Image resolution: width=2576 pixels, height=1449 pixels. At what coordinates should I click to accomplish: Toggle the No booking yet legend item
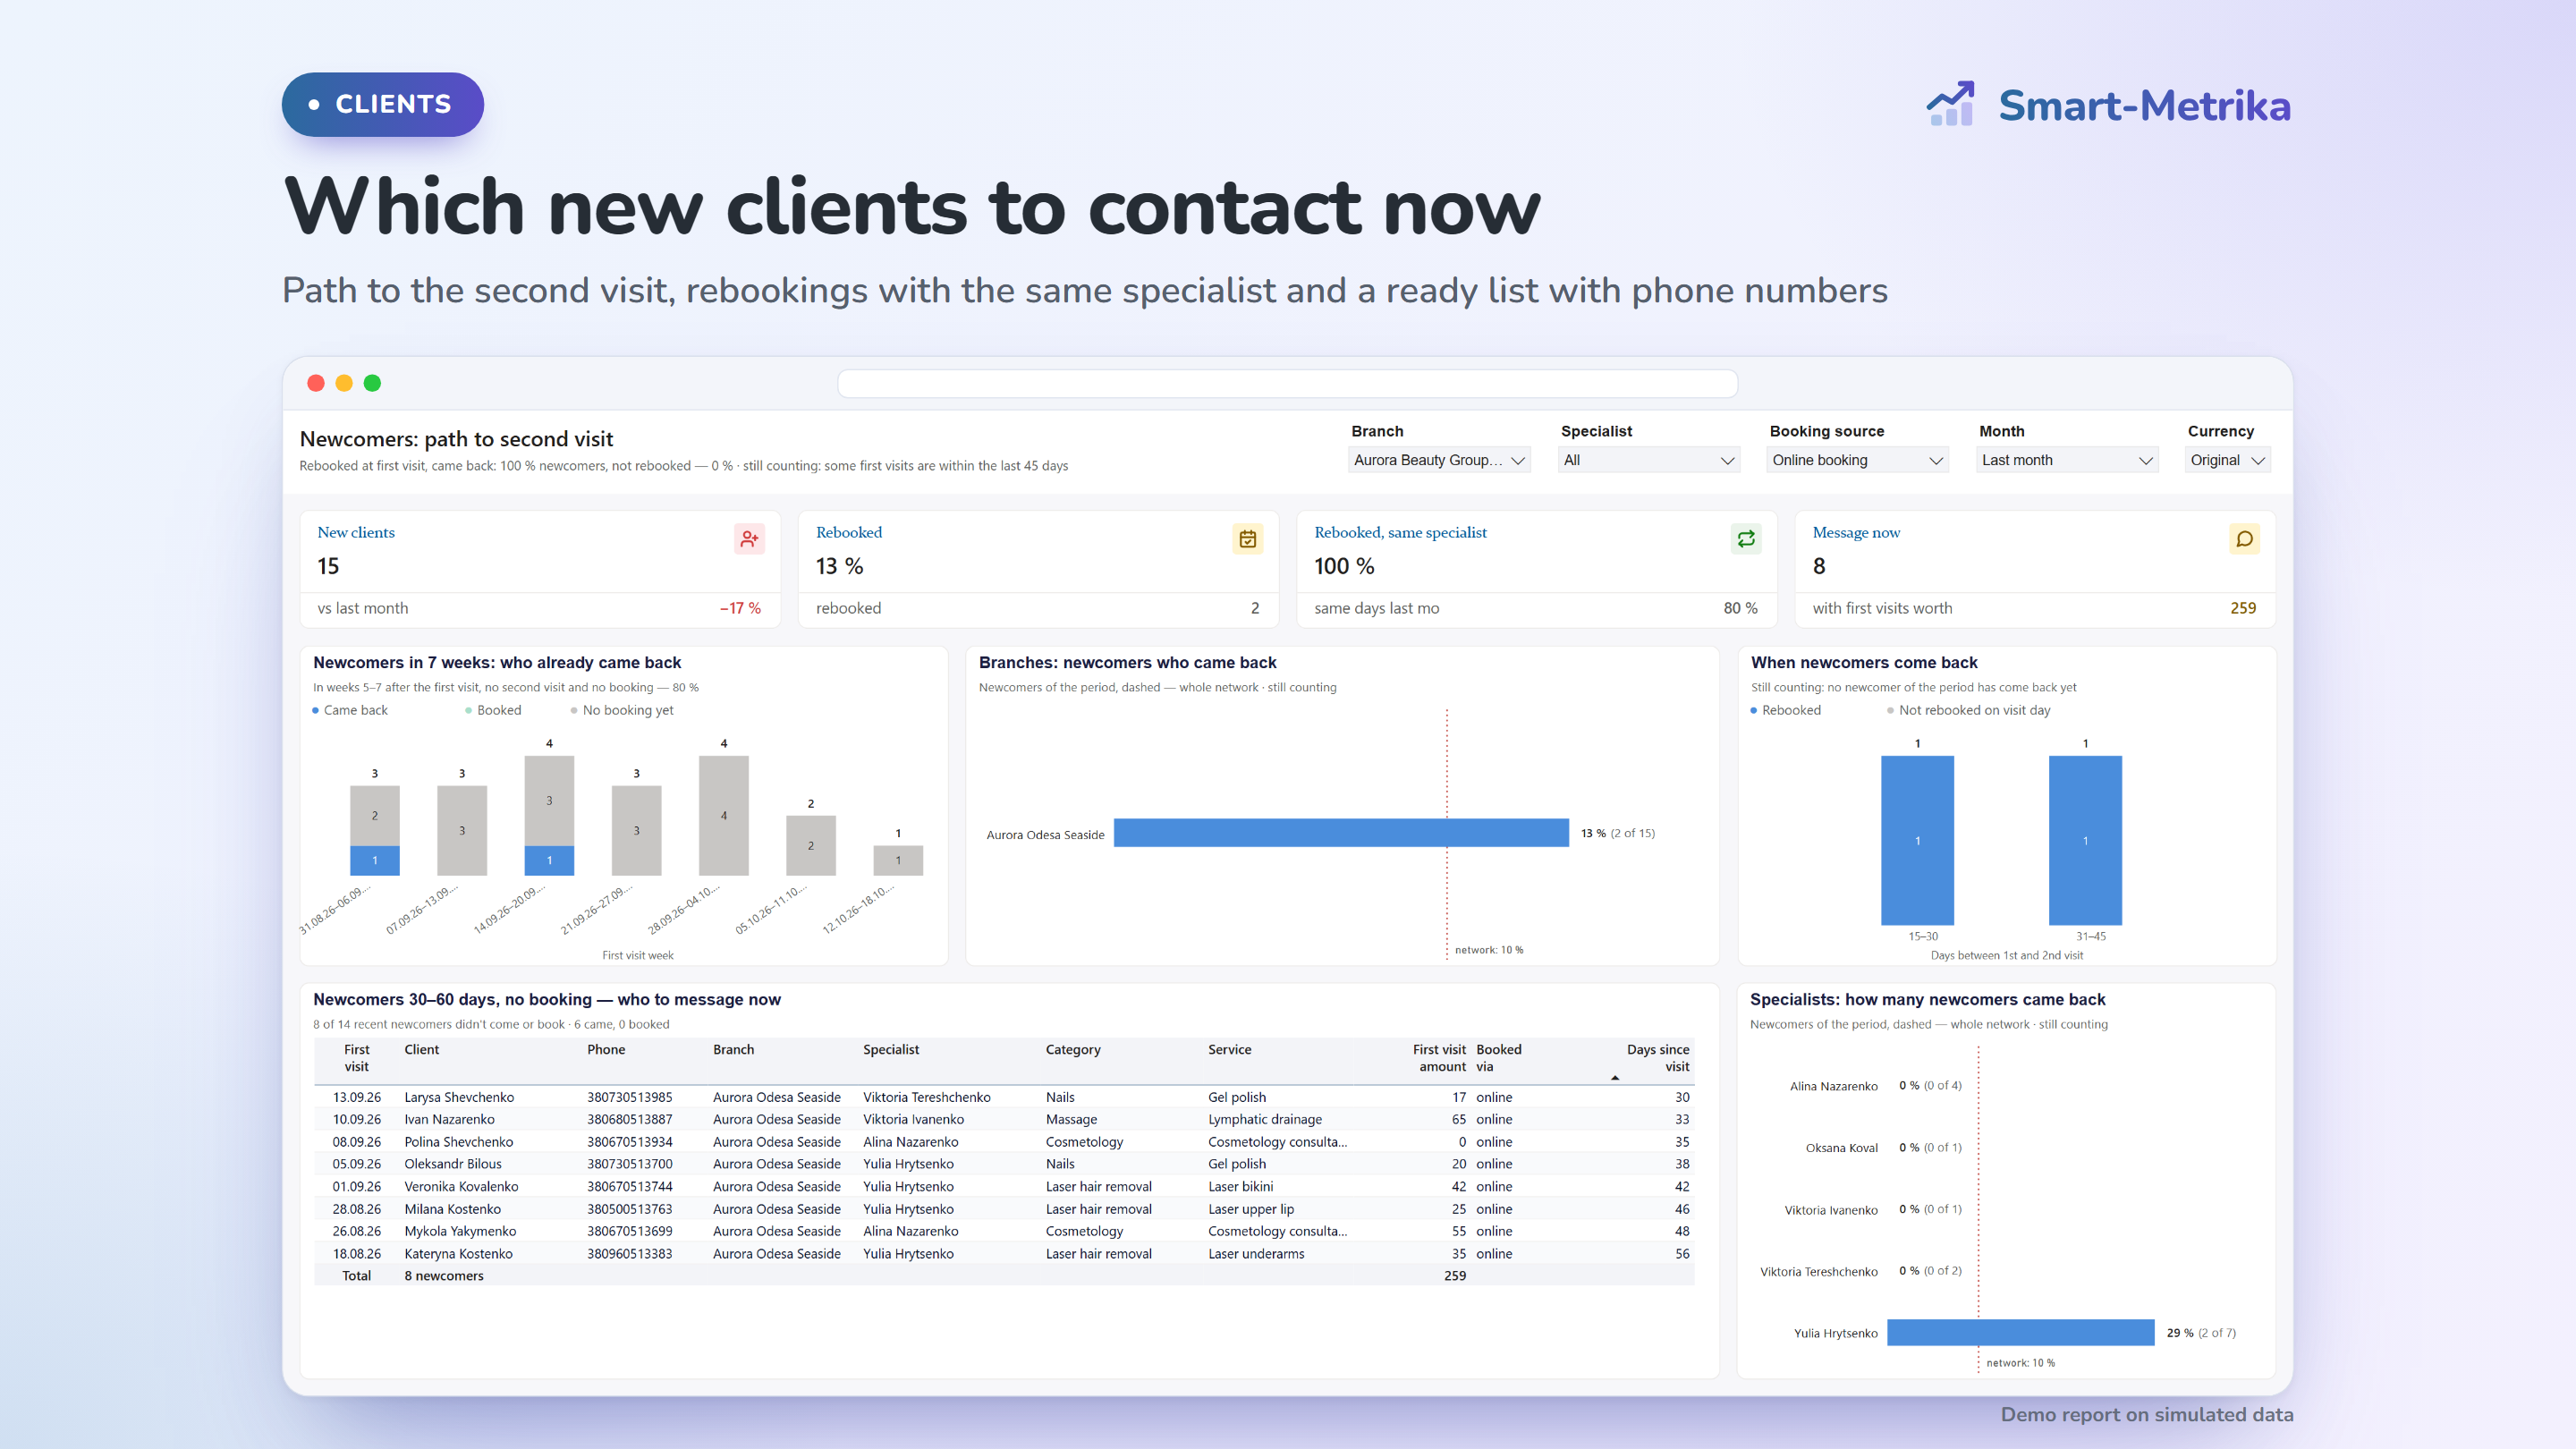tap(622, 710)
